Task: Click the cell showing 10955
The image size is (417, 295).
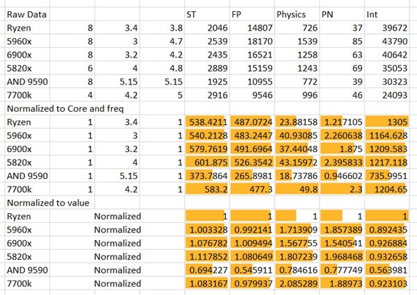Action: pyautogui.click(x=252, y=82)
